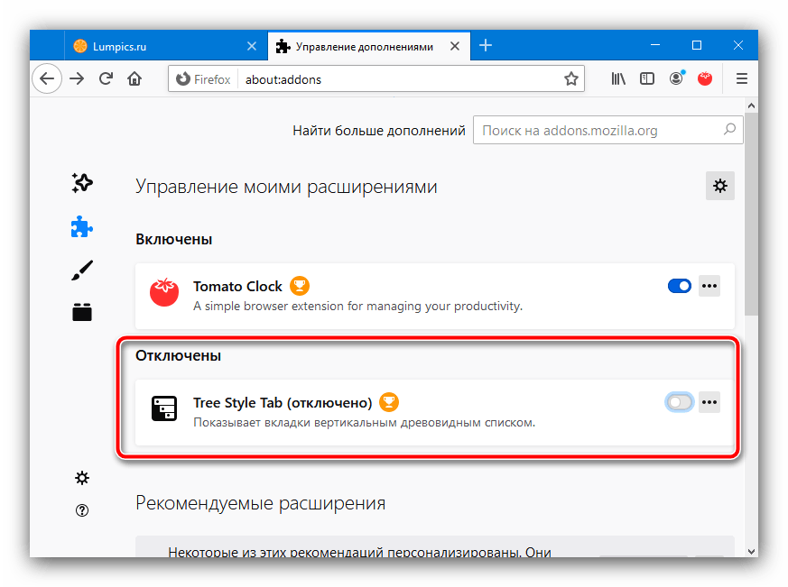Open the Firefox hamburger menu

742,78
